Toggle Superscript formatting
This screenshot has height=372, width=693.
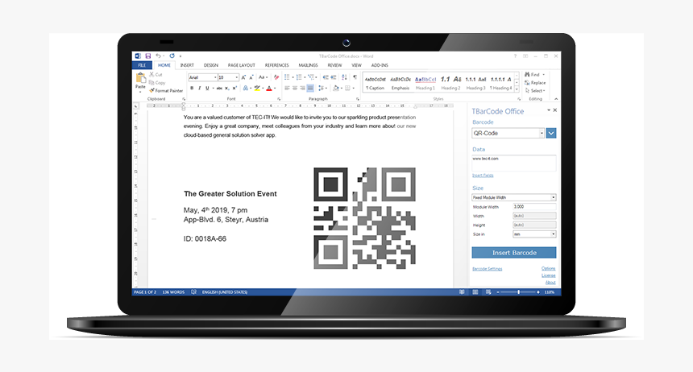pyautogui.click(x=234, y=89)
